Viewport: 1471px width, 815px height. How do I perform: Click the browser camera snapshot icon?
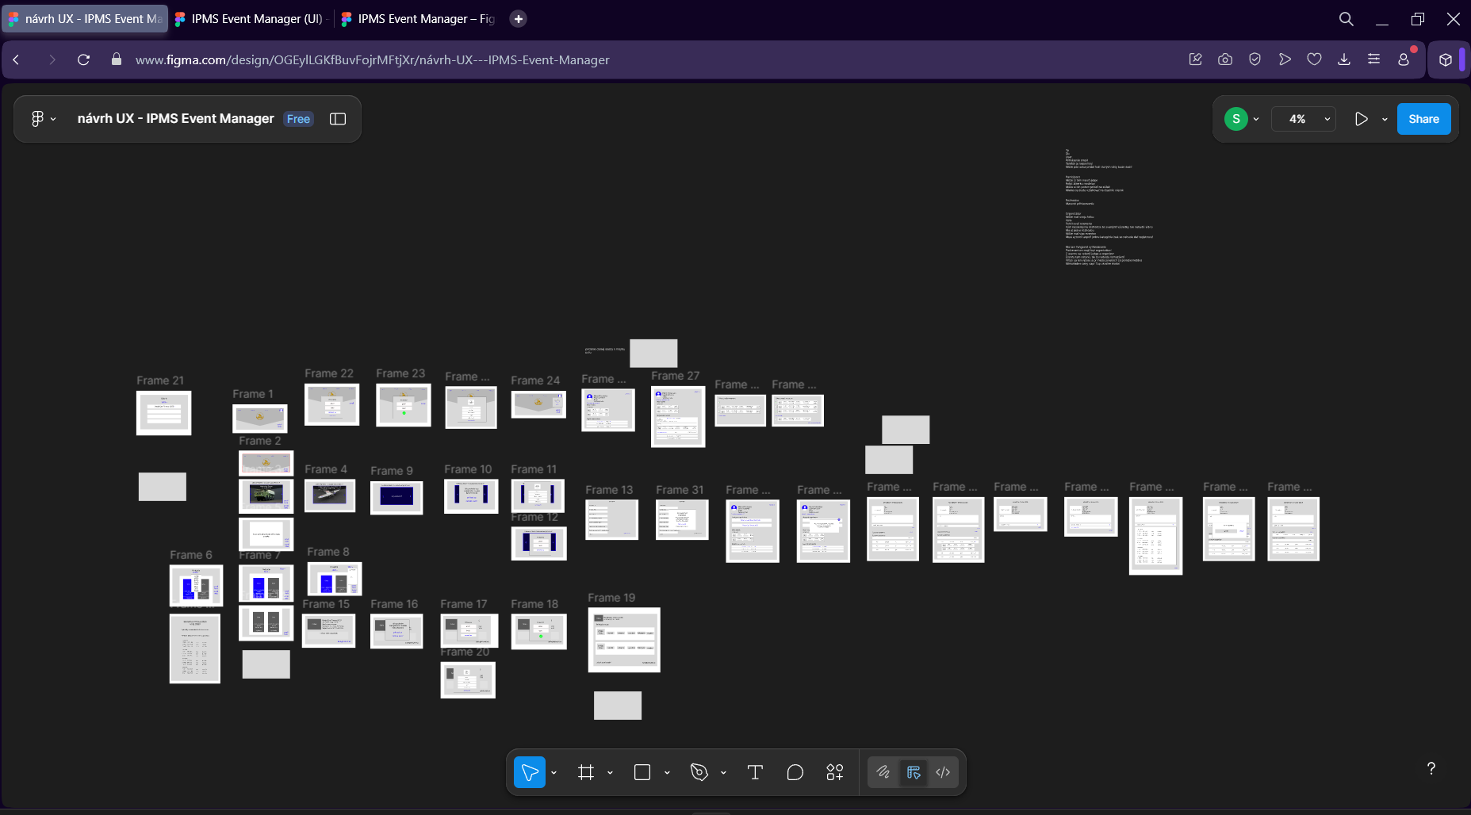(1225, 59)
